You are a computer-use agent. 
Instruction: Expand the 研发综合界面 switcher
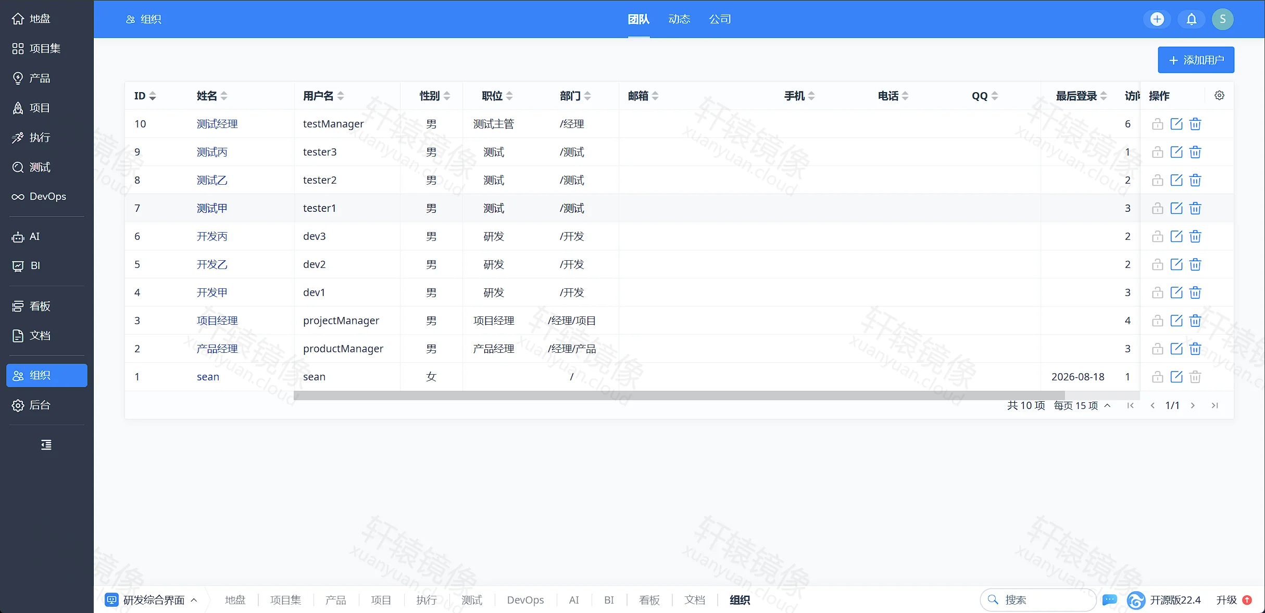[152, 600]
